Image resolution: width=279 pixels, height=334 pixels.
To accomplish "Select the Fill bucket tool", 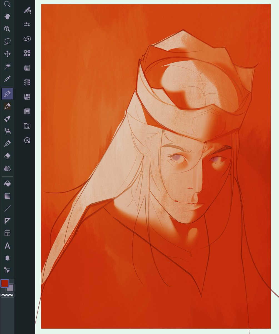I will [x=8, y=183].
